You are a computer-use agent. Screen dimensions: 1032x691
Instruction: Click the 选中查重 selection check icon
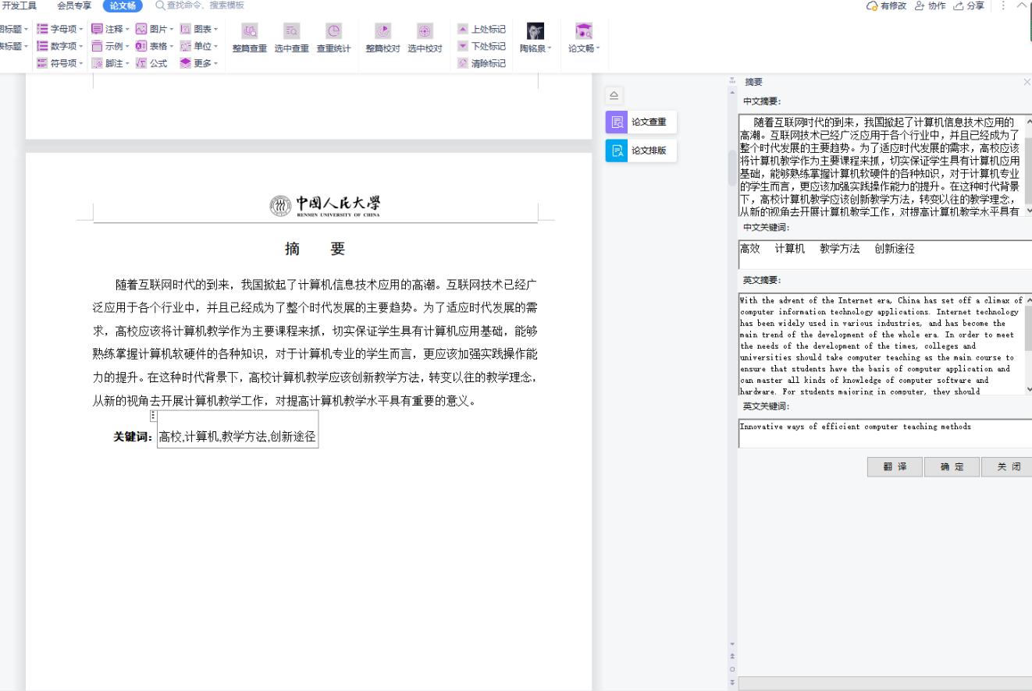click(x=291, y=33)
